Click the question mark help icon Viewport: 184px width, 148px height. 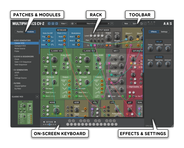112,24
